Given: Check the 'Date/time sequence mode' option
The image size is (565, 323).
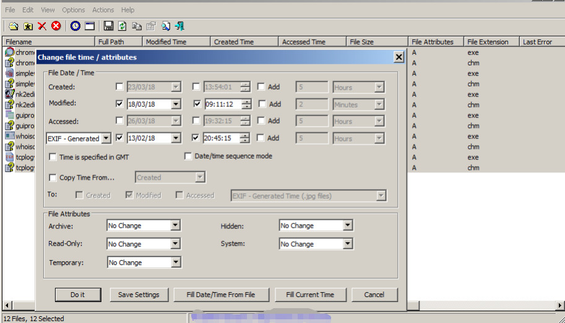Looking at the screenshot, I should (x=189, y=156).
